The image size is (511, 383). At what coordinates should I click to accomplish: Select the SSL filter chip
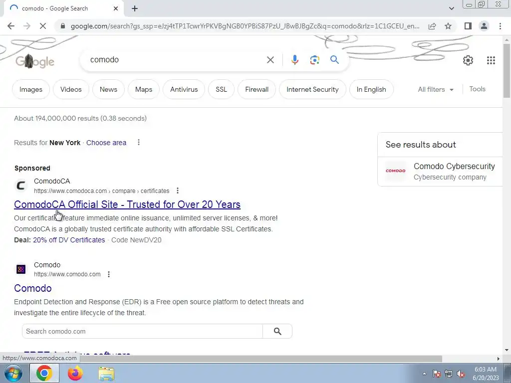(221, 89)
